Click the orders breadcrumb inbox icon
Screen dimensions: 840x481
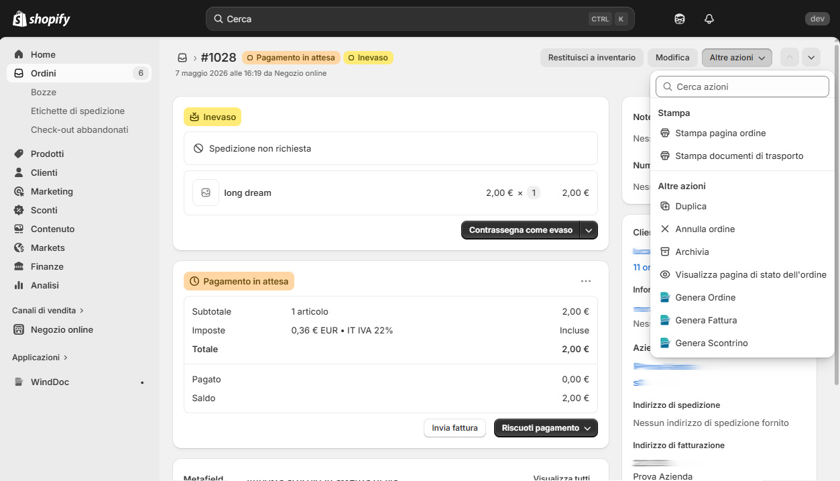click(x=182, y=58)
